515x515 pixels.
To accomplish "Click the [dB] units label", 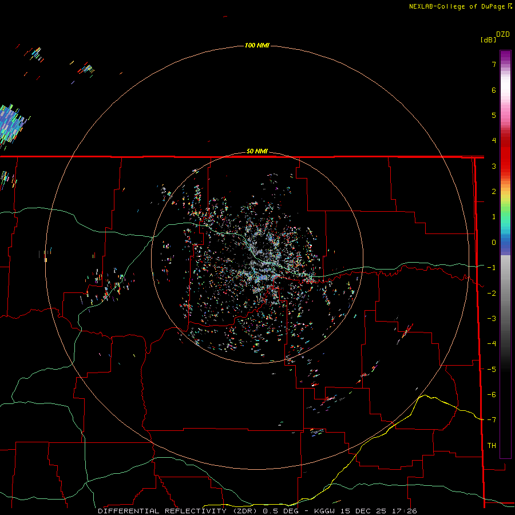I will [x=488, y=39].
